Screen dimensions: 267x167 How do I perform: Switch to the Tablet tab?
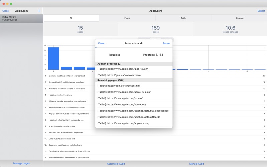pyautogui.click(x=183, y=18)
